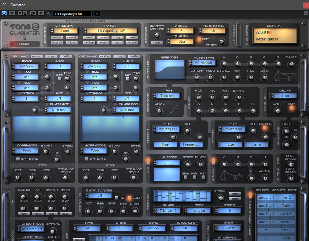The height and width of the screenshot is (241, 309).
Task: Click the load all button
Action: [57, 37]
